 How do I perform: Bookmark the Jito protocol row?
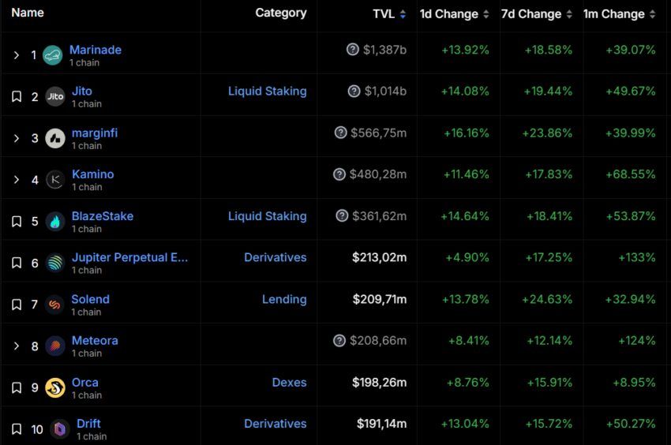[17, 97]
